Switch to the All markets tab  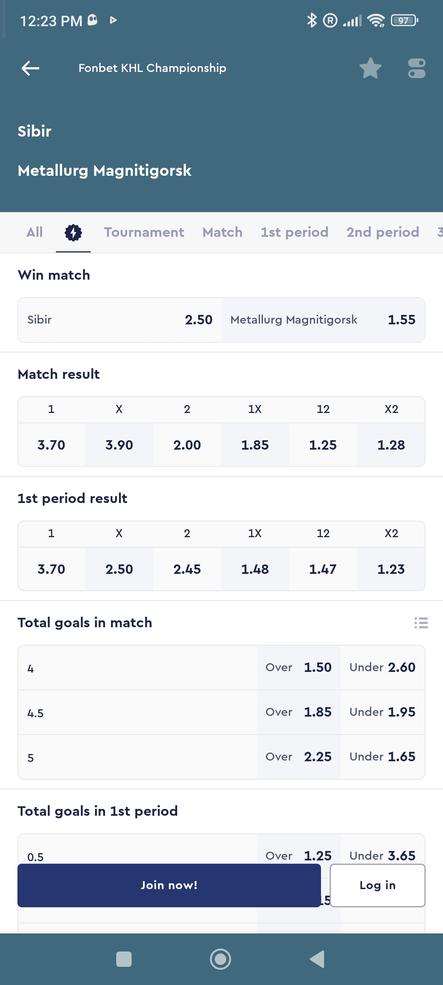pos(34,232)
